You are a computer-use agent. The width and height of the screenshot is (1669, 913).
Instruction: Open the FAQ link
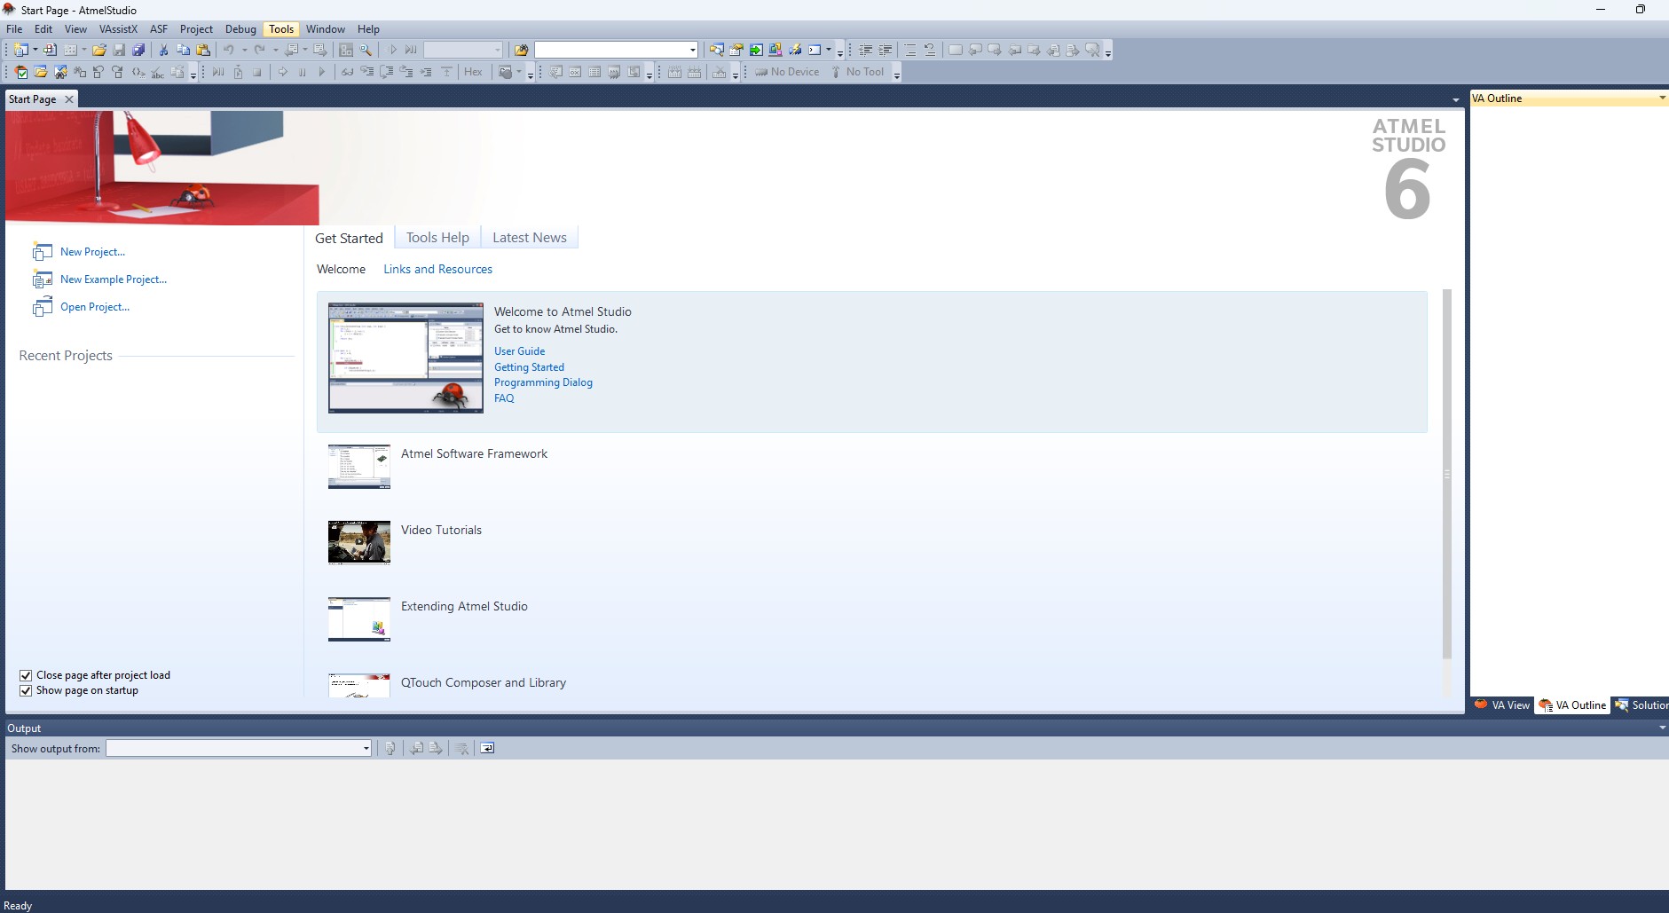tap(504, 398)
